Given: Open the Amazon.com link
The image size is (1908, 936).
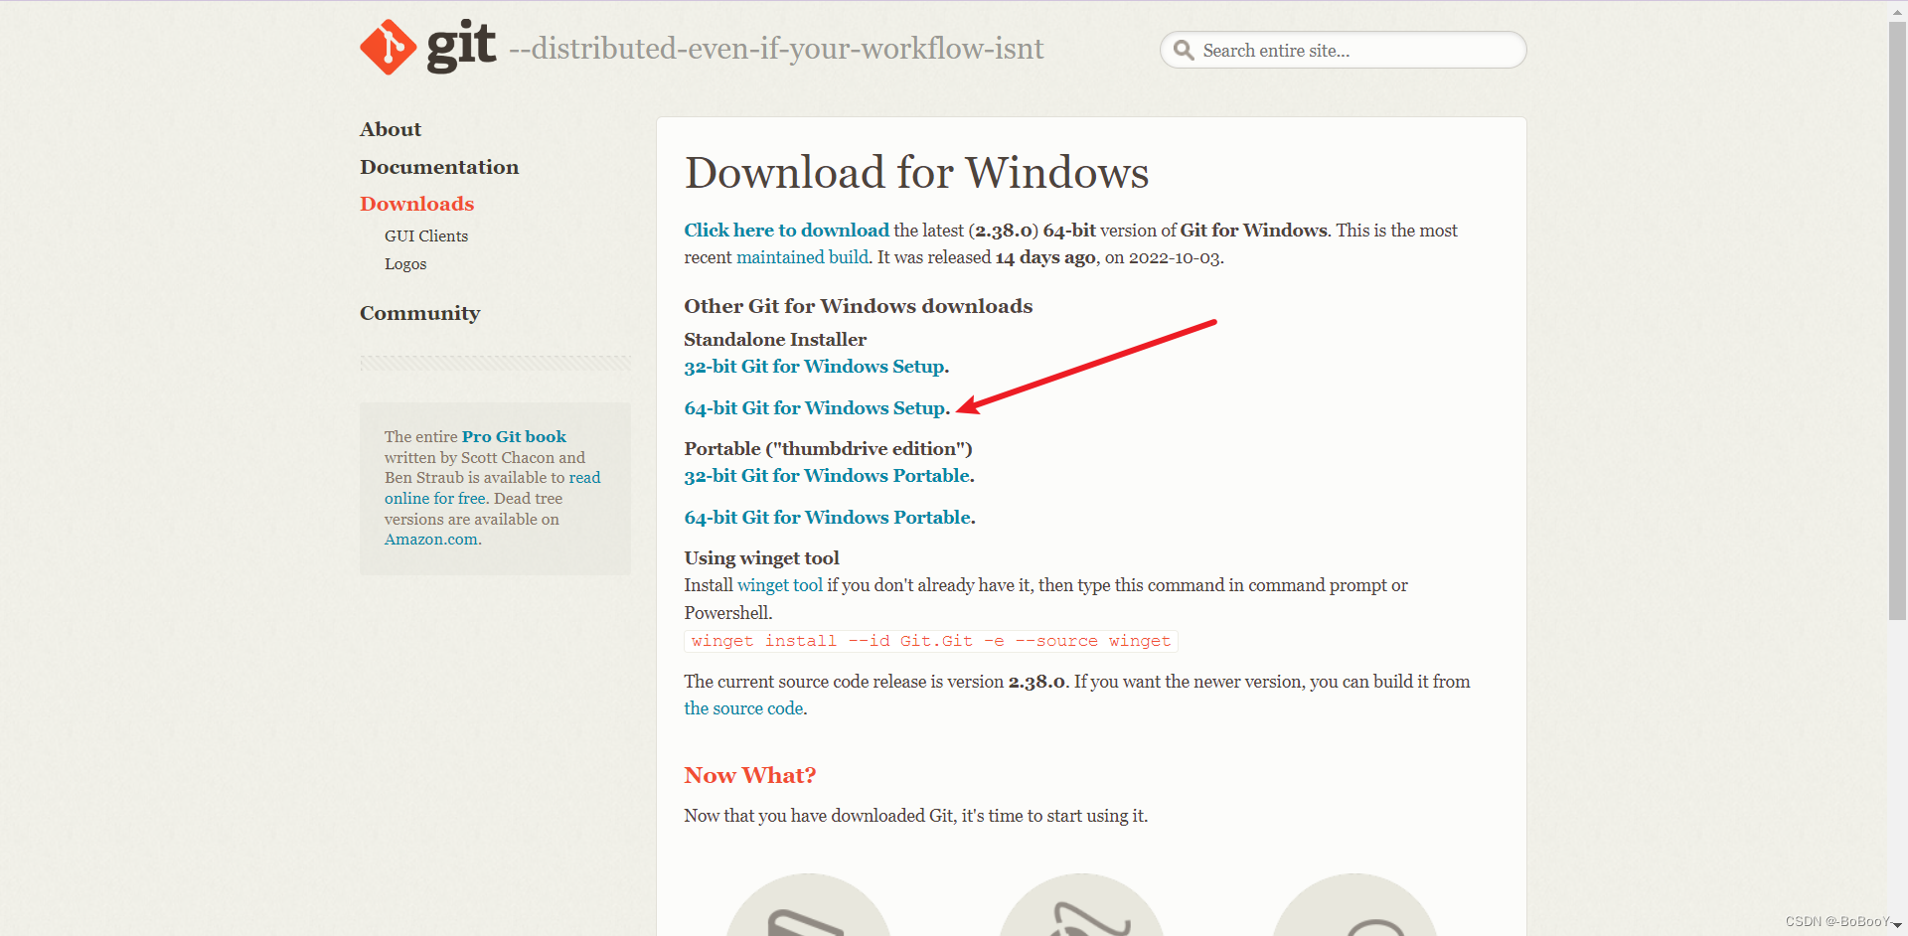Looking at the screenshot, I should 431,540.
